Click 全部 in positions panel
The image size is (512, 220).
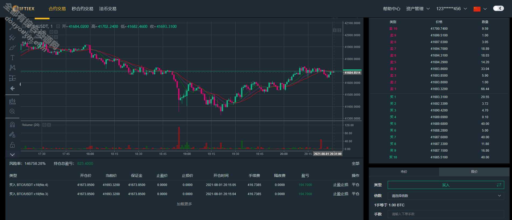pyautogui.click(x=355, y=163)
